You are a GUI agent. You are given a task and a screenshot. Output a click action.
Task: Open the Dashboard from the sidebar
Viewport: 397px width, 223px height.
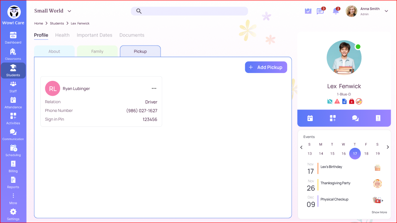[13, 38]
